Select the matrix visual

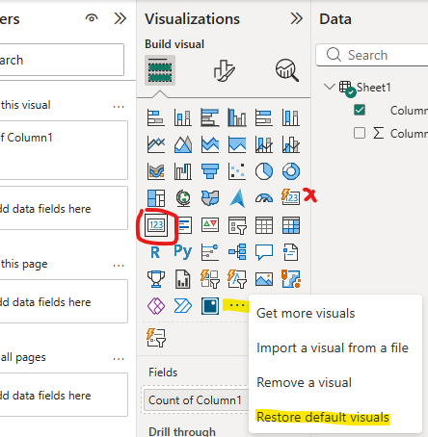pyautogui.click(x=291, y=225)
